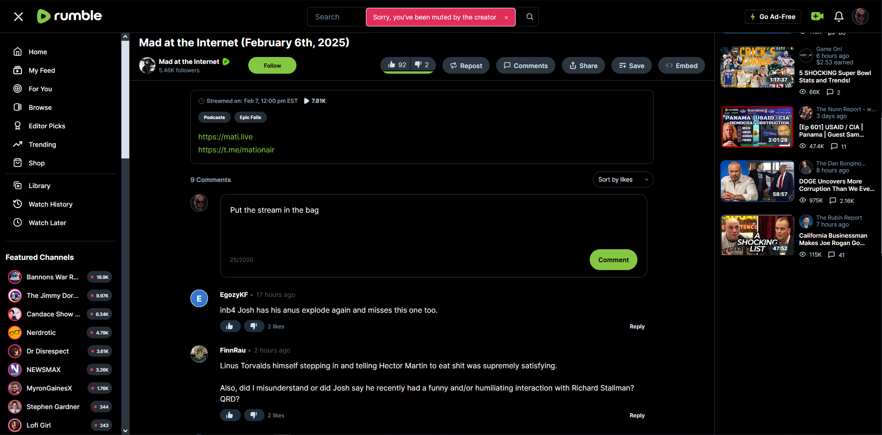The height and width of the screenshot is (435, 882).
Task: Open the Rubin Report Shocking List thumbnail
Action: click(757, 235)
